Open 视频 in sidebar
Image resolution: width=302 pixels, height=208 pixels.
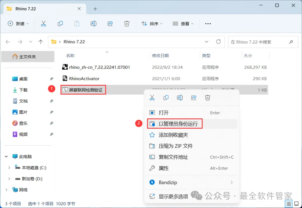pos(23,134)
